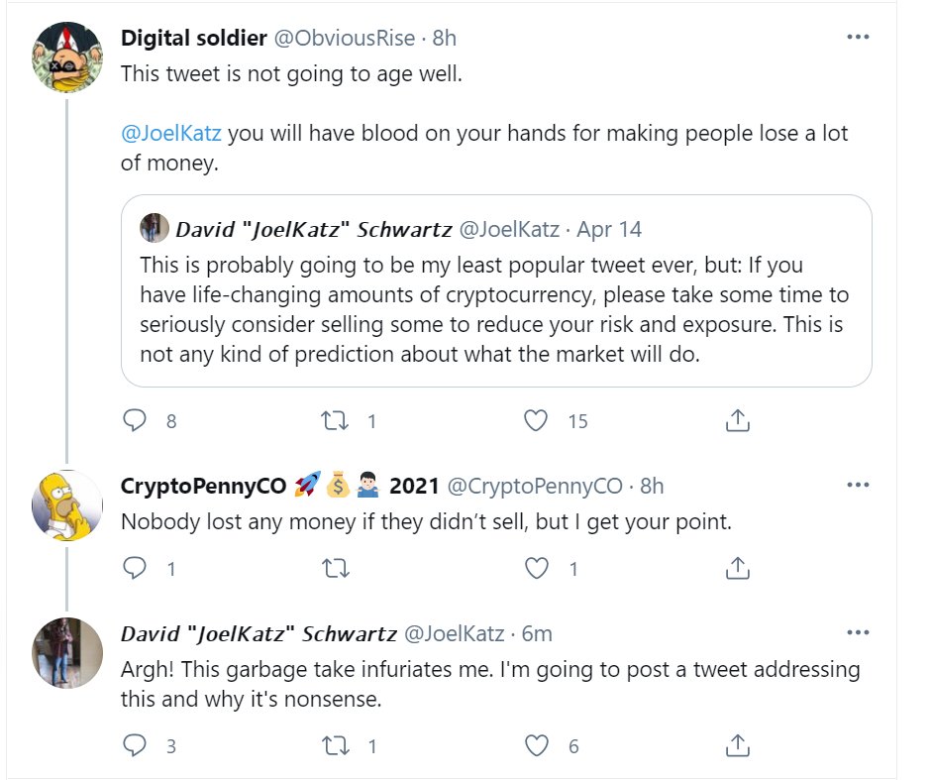This screenshot has height=780, width=931.
Task: Open more options on David Schwartz's reply
Action: click(x=858, y=633)
